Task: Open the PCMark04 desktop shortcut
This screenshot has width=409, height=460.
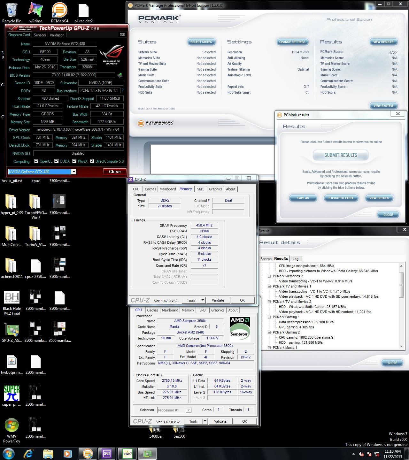Action: point(60,13)
